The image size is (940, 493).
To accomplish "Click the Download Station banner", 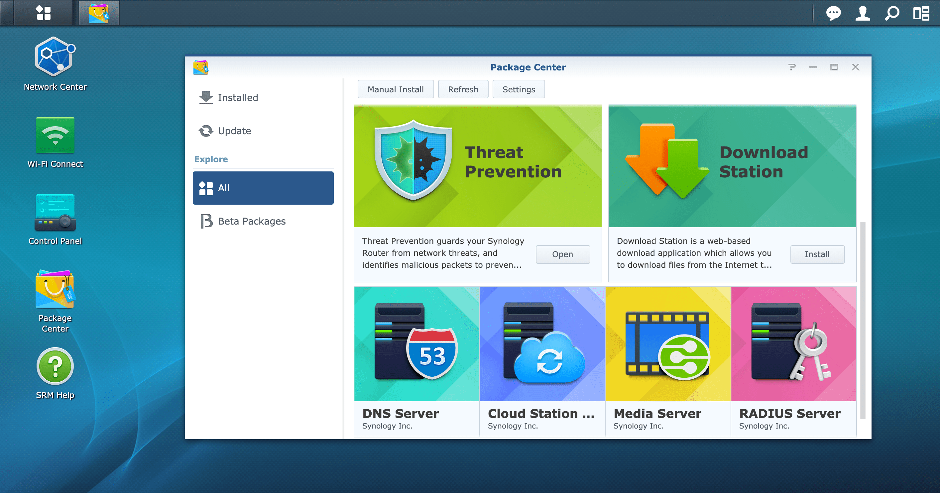I will pyautogui.click(x=732, y=167).
